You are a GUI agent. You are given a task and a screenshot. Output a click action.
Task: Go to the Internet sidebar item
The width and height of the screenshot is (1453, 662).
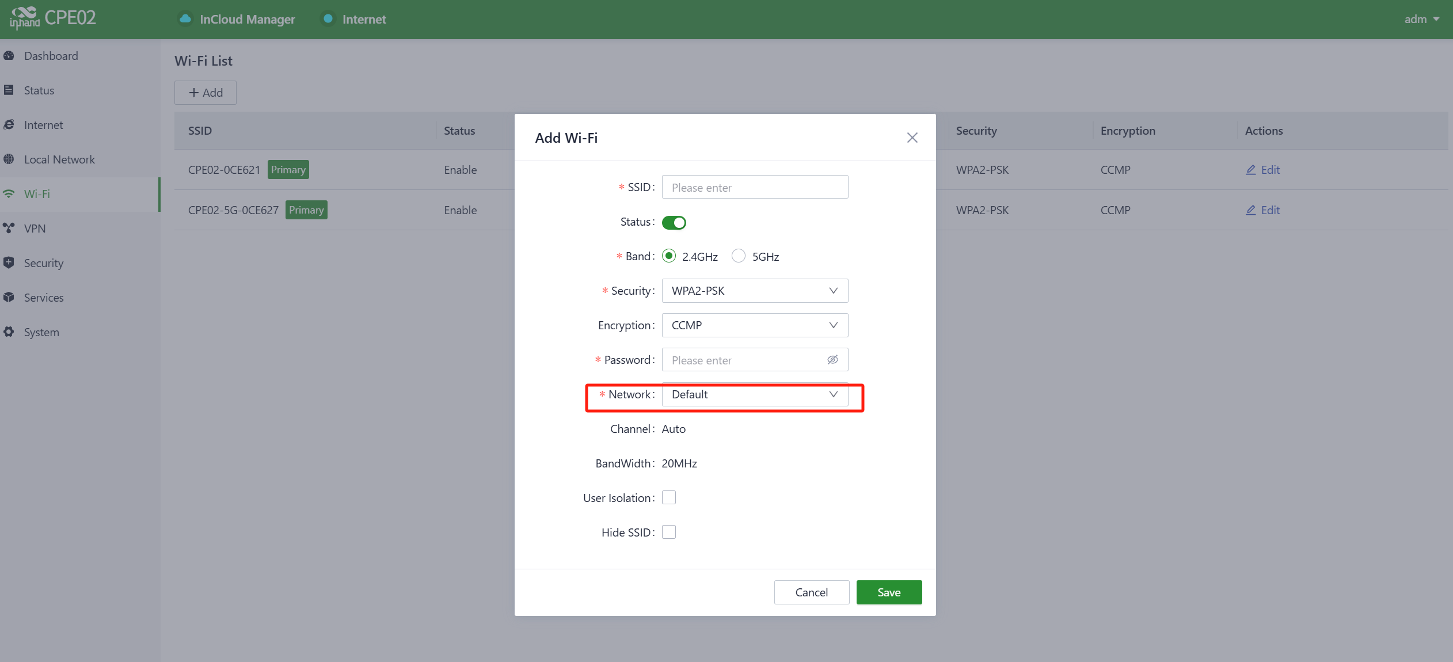click(x=43, y=125)
